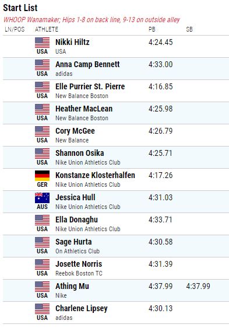Click the Start List heading

tap(20, 8)
